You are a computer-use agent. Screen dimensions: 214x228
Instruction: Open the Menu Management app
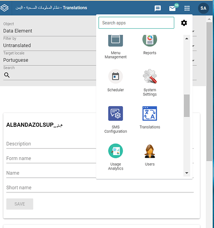[x=115, y=47]
